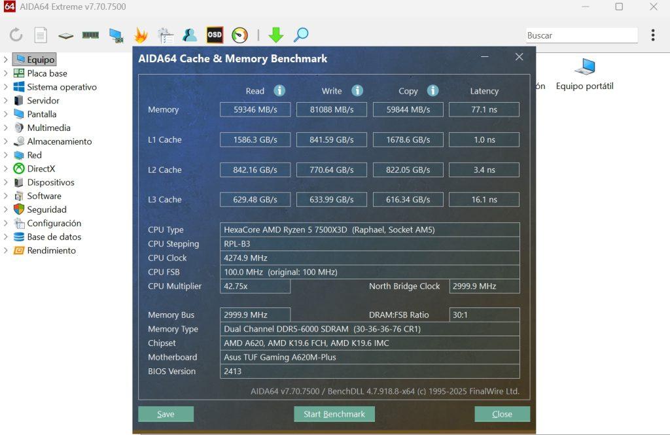Click the Refresh toolbar icon
Image resolution: width=670 pixels, height=435 pixels.
(x=16, y=35)
